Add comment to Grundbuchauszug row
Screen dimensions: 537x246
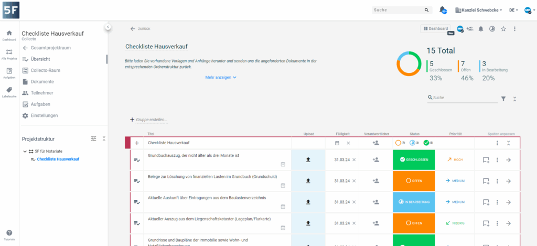tap(486, 160)
